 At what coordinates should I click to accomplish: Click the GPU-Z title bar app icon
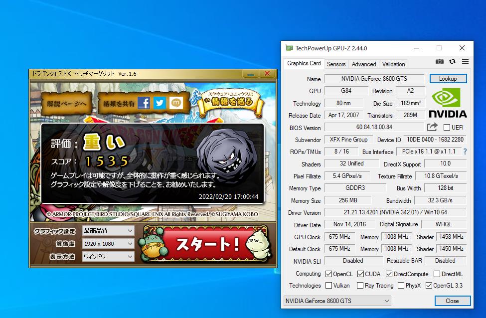[289, 48]
